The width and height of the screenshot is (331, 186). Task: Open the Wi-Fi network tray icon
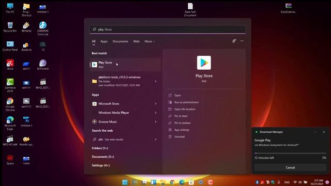click(x=295, y=182)
